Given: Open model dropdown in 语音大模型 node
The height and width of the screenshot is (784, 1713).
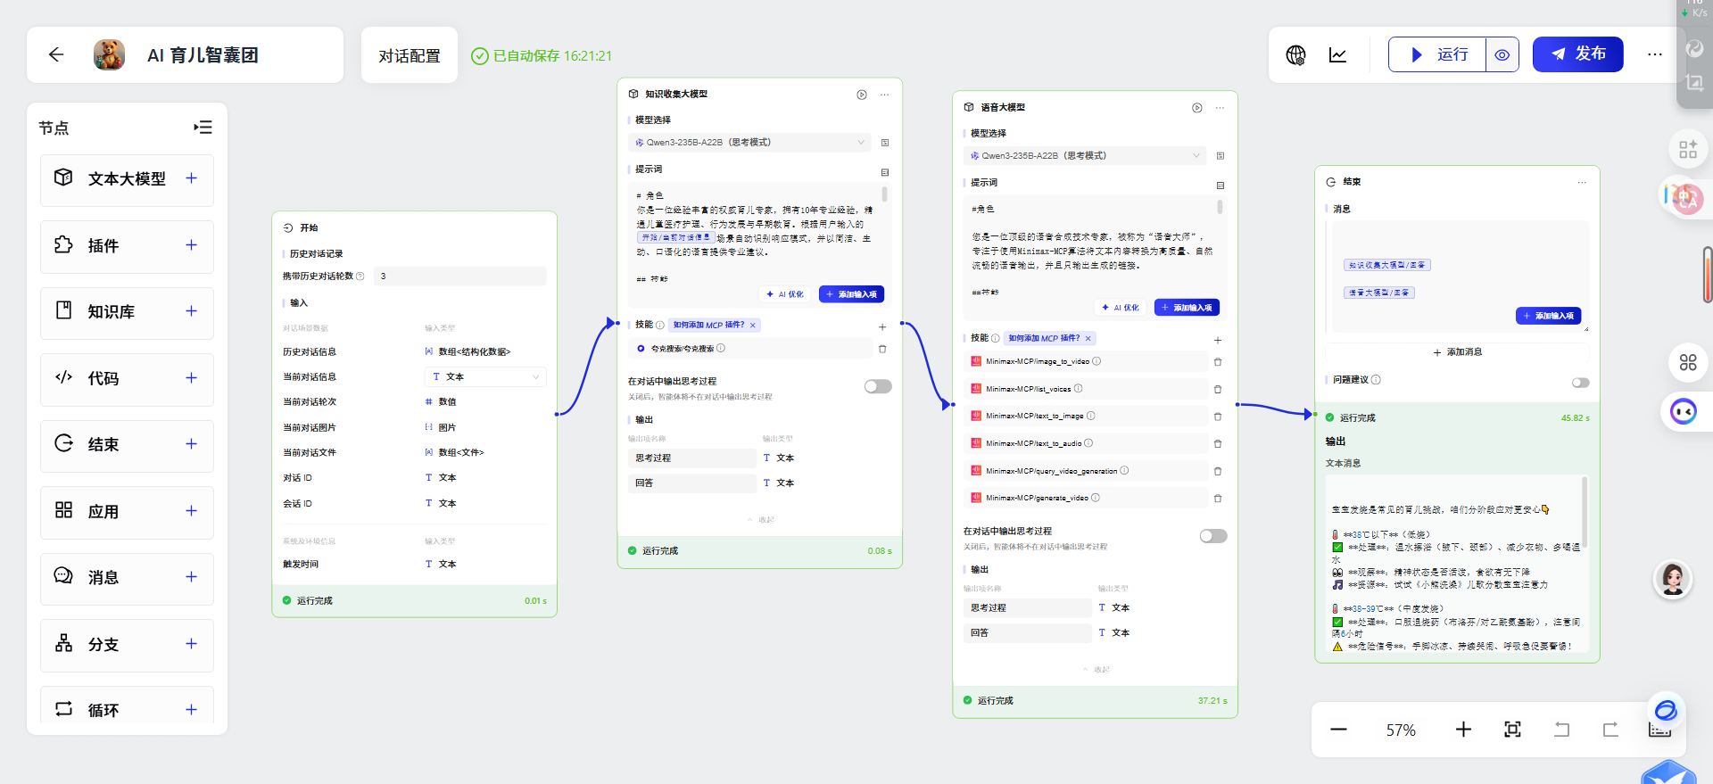Looking at the screenshot, I should [x=1085, y=156].
